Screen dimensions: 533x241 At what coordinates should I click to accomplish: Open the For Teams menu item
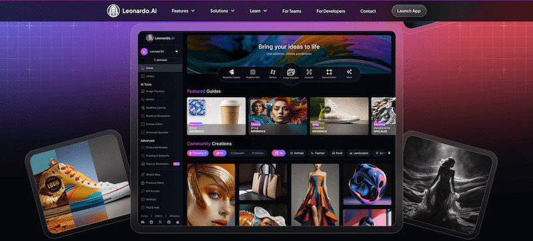pos(292,11)
